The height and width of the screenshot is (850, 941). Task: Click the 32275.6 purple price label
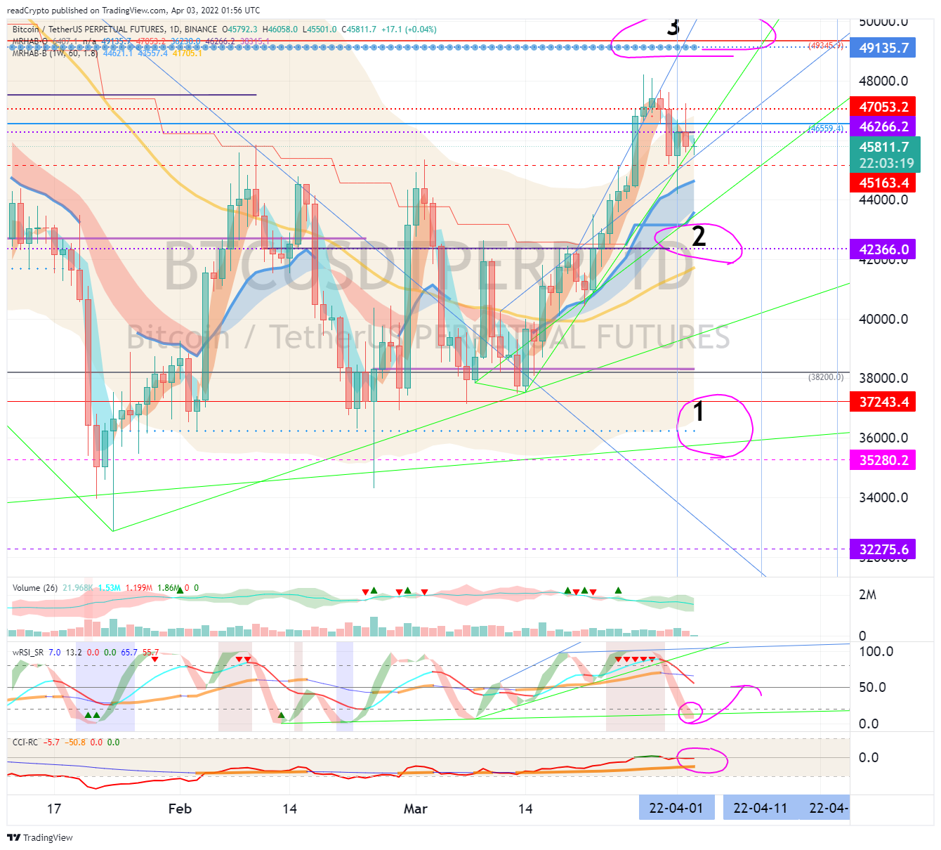(x=884, y=549)
